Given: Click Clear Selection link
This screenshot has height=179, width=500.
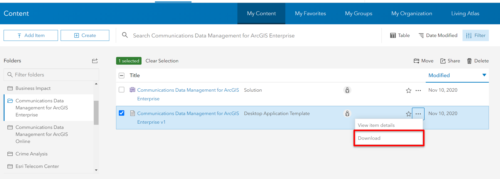Looking at the screenshot, I should [x=162, y=61].
